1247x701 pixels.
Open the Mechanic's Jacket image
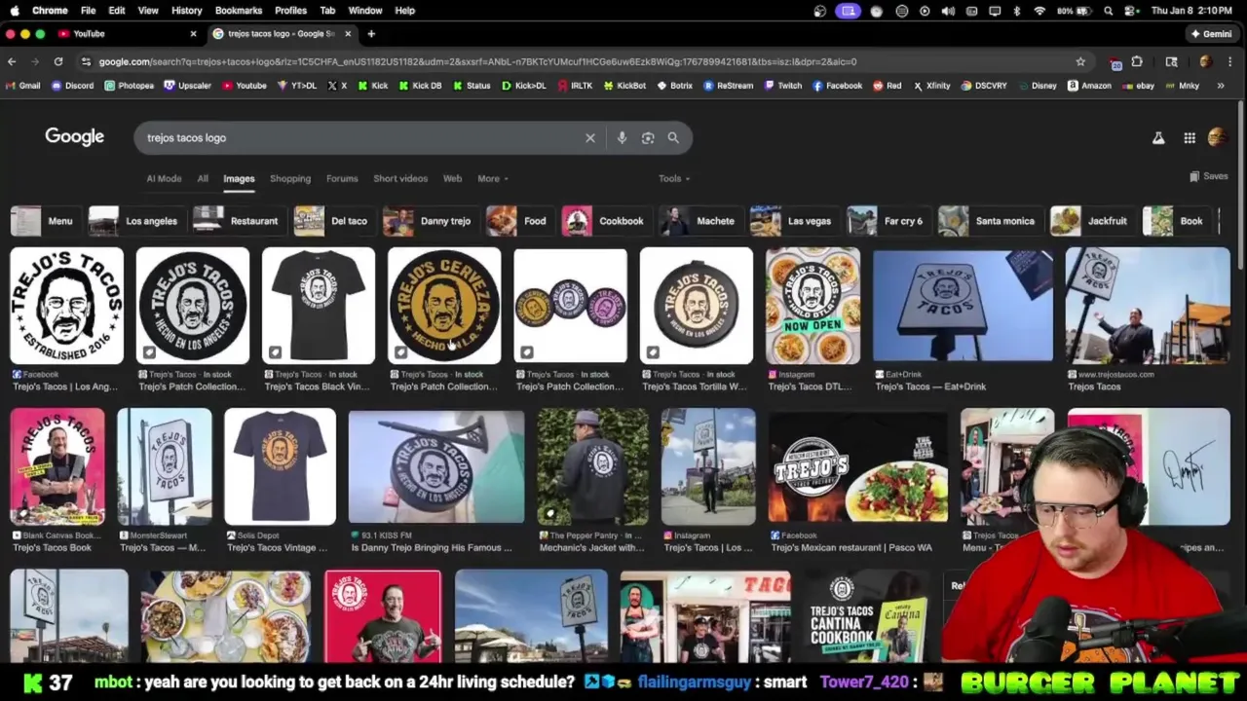592,466
